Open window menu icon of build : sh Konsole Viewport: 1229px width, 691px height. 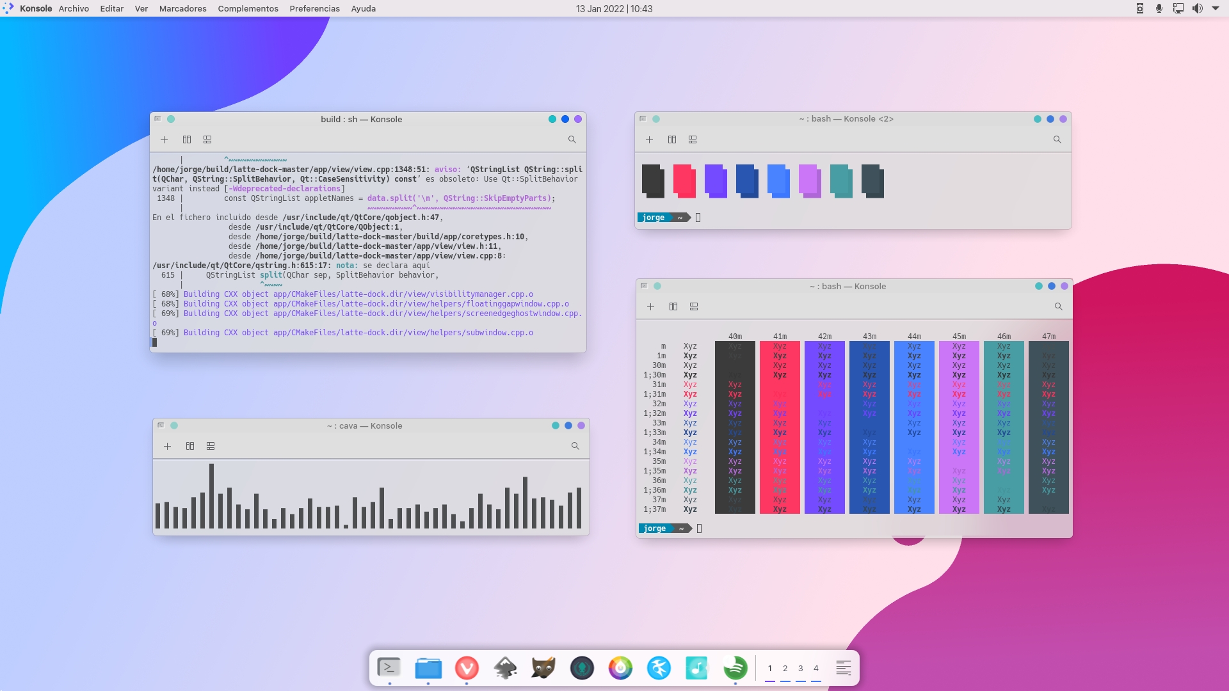(x=157, y=119)
